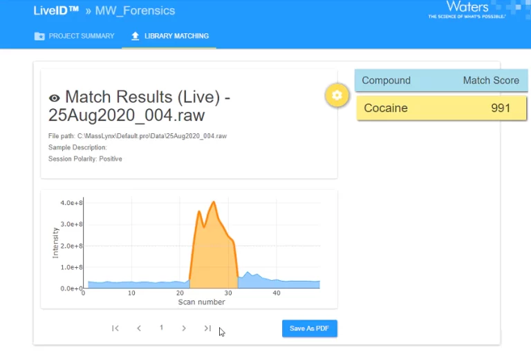
Task: Jump to the last page of results
Action: [207, 329]
